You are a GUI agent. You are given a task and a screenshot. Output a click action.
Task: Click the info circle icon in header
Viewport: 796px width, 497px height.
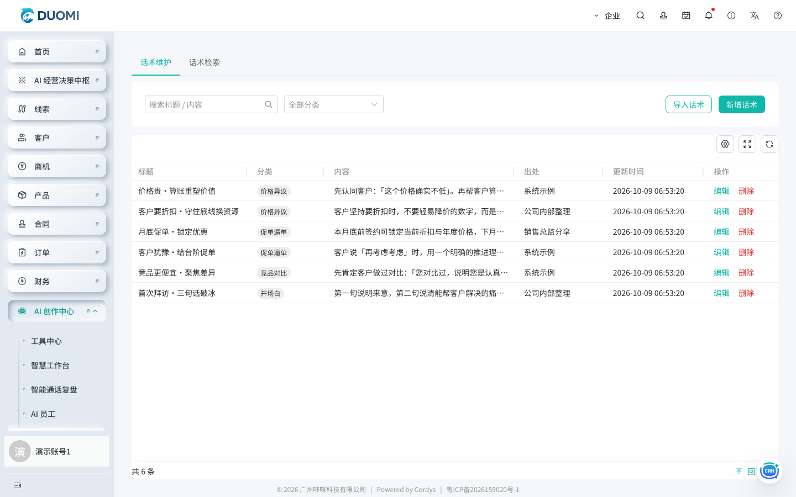pos(731,15)
